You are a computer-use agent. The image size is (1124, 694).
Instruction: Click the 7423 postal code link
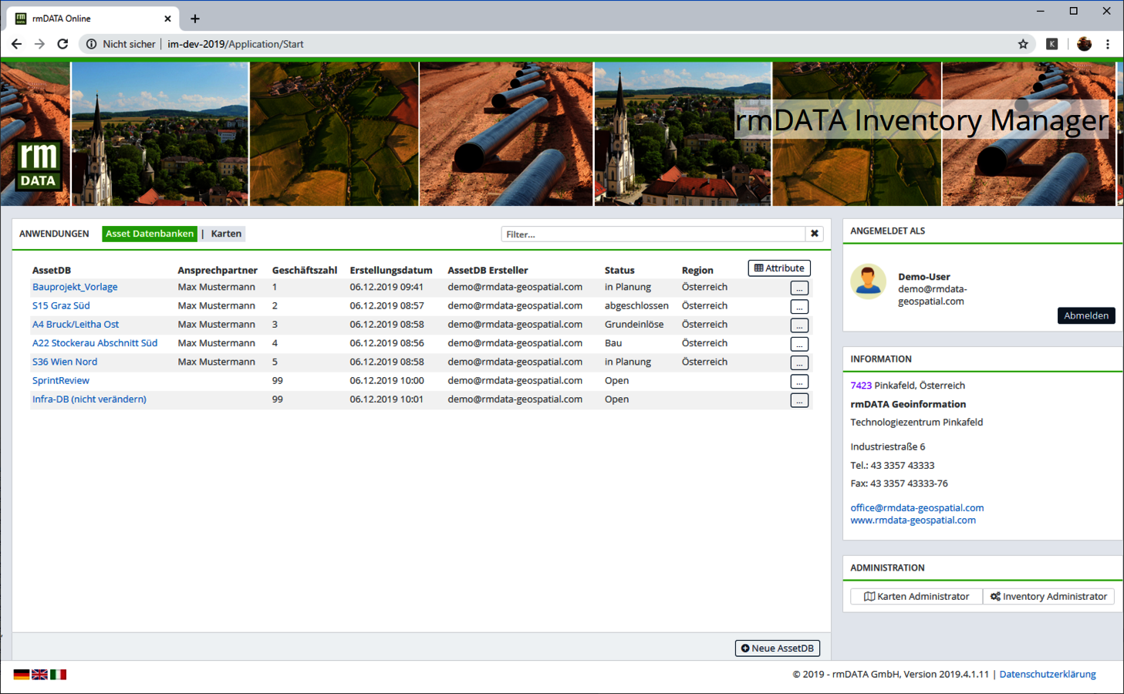click(861, 385)
